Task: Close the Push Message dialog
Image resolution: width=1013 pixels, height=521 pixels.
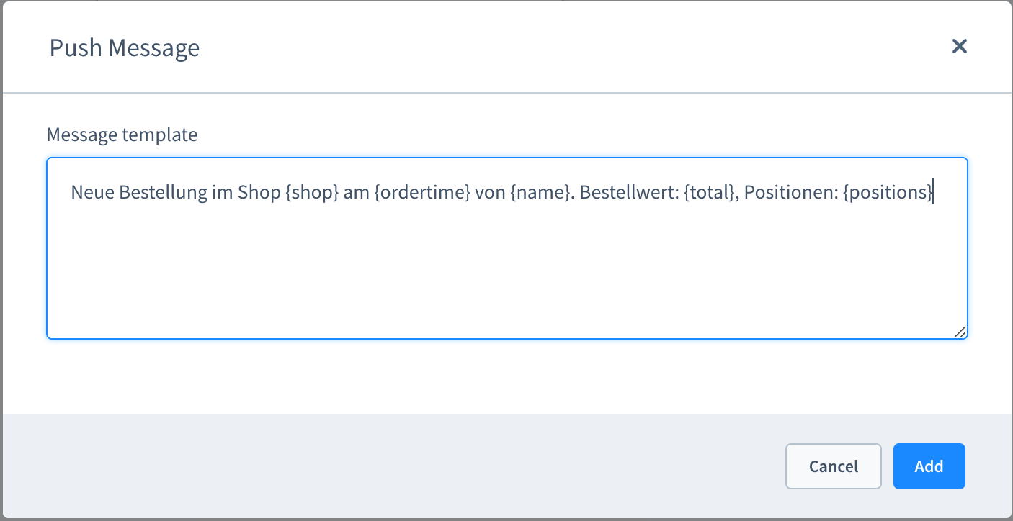Action: (959, 47)
